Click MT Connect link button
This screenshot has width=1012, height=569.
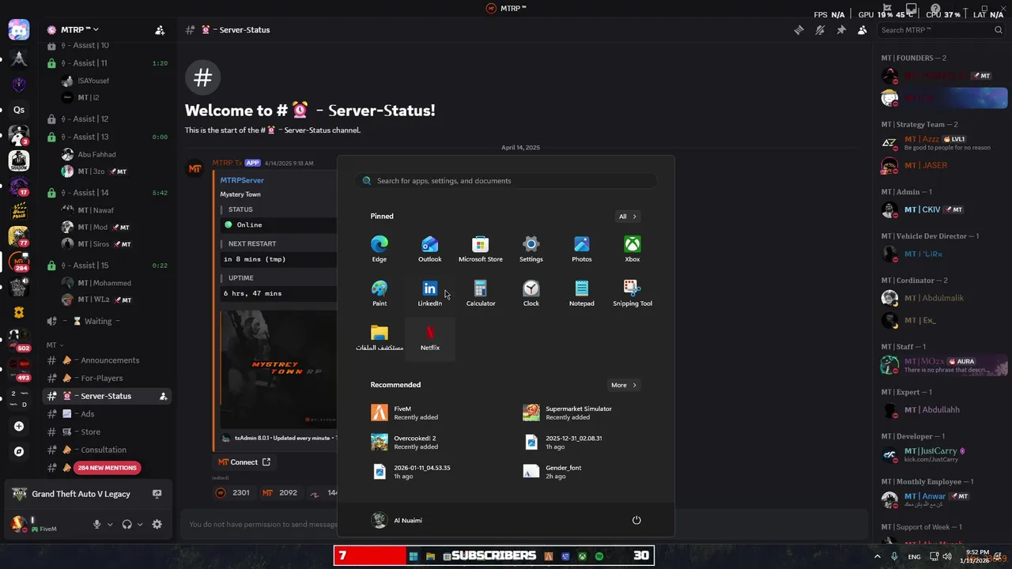coord(244,462)
